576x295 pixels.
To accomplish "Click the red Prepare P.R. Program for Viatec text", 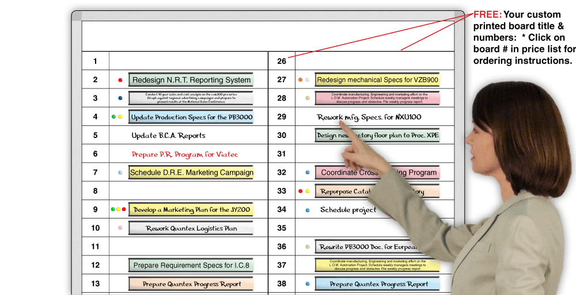I will coord(184,154).
